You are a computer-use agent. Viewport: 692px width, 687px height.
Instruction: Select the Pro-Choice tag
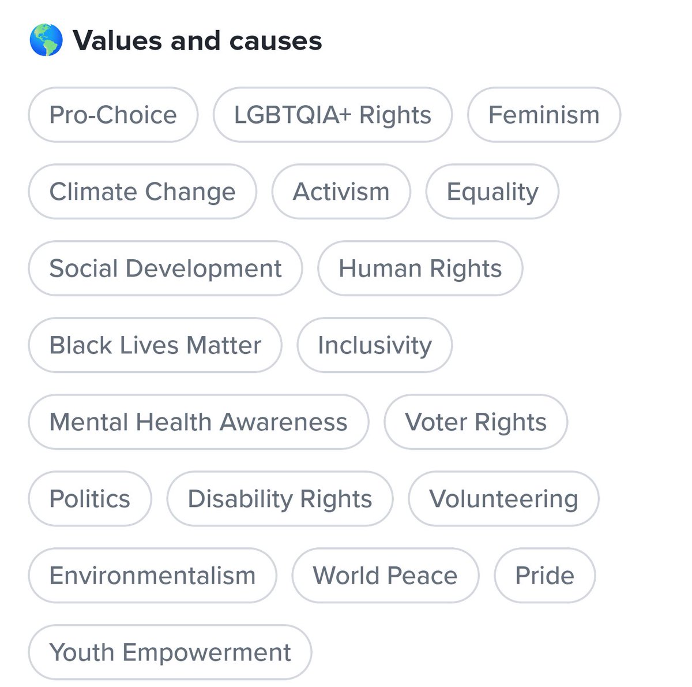113,114
